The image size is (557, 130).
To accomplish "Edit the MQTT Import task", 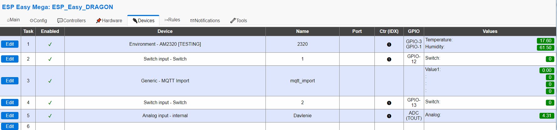I will (x=10, y=81).
